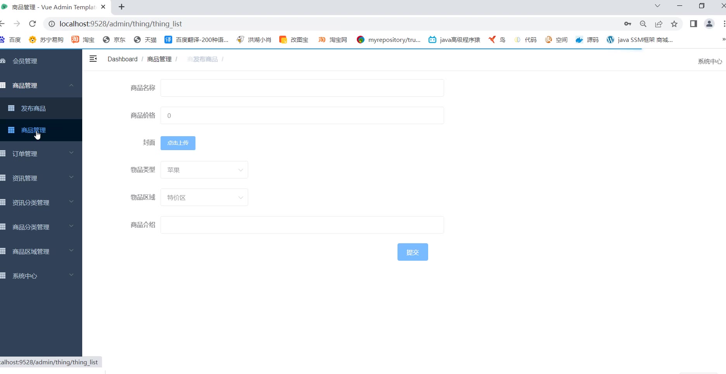This screenshot has height=374, width=726.
Task: Focus the 商品价格 input field
Action: 302,116
